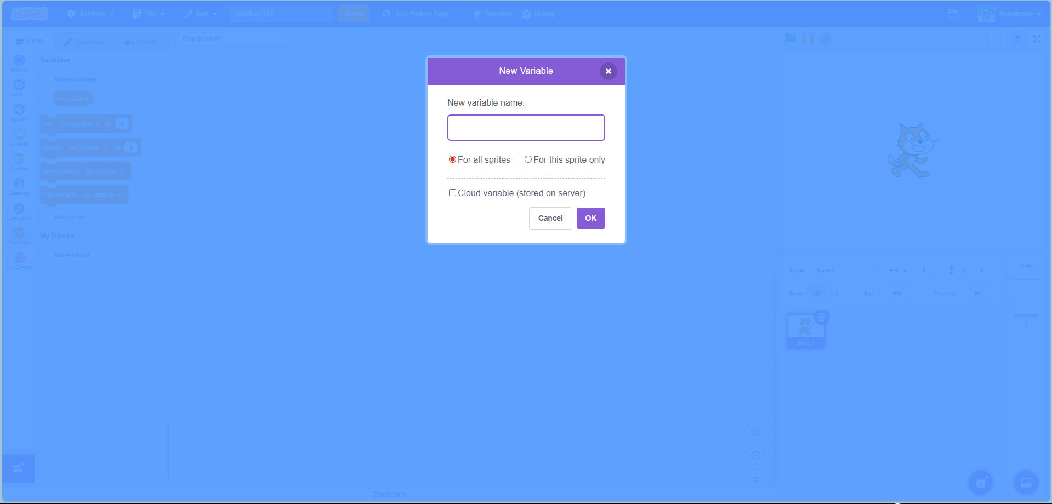Viewport: 1052px width, 504px height.
Task: Open the File menu
Action: (x=149, y=14)
